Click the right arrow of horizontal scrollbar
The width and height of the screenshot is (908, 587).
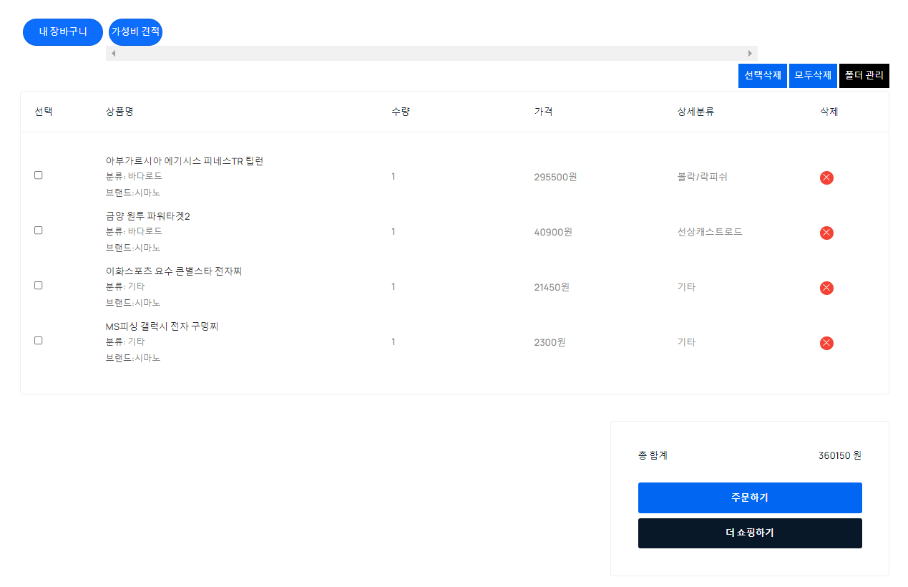[x=750, y=54]
